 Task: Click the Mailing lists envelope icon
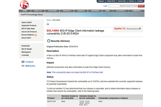click(23, 66)
